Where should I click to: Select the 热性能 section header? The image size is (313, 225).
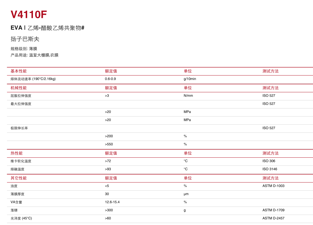click(16, 153)
